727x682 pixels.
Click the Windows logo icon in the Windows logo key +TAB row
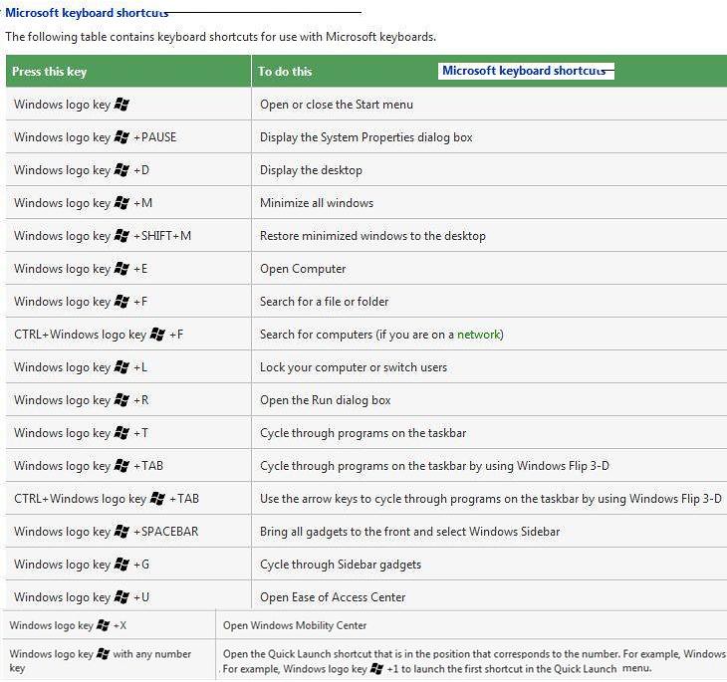point(121,466)
